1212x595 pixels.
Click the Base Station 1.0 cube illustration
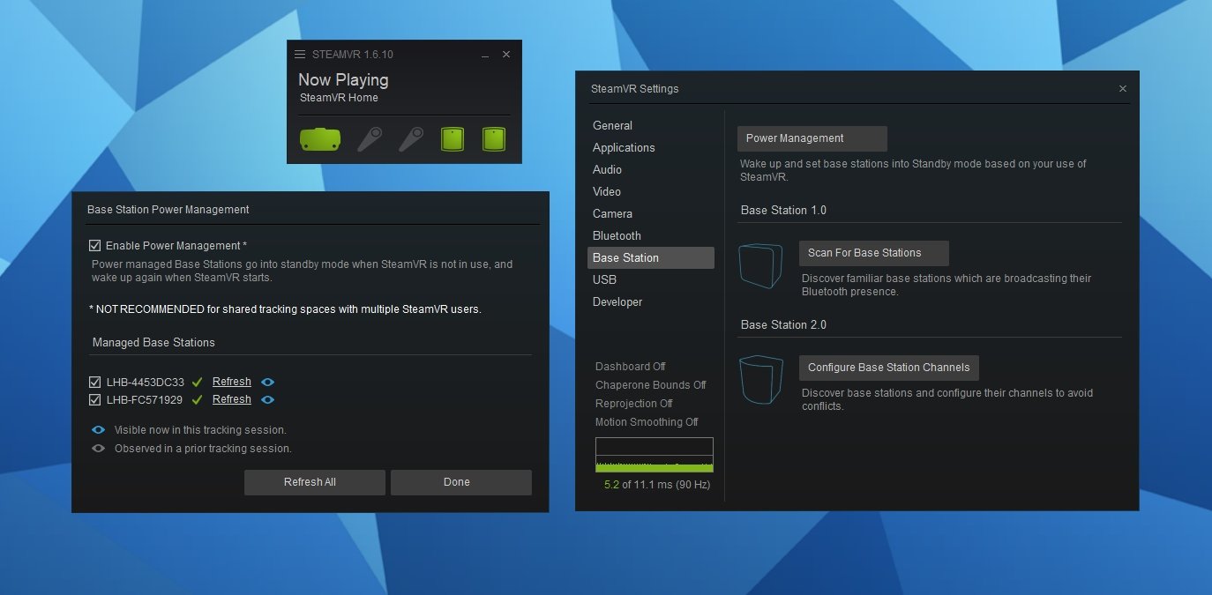[761, 267]
